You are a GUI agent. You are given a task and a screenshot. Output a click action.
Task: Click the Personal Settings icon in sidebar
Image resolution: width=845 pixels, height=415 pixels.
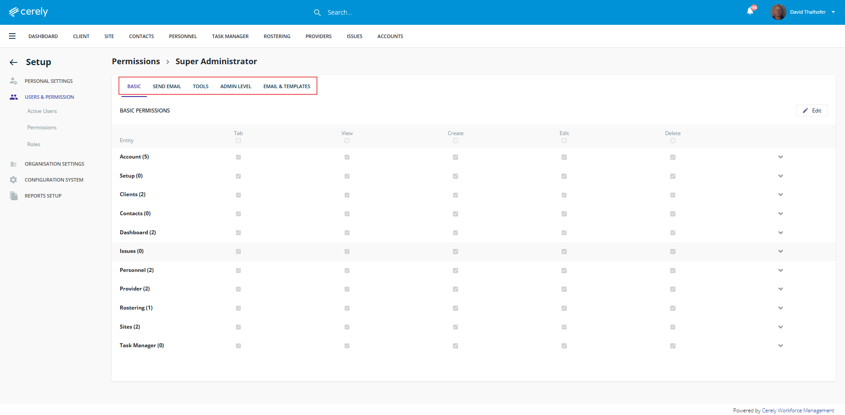click(13, 81)
